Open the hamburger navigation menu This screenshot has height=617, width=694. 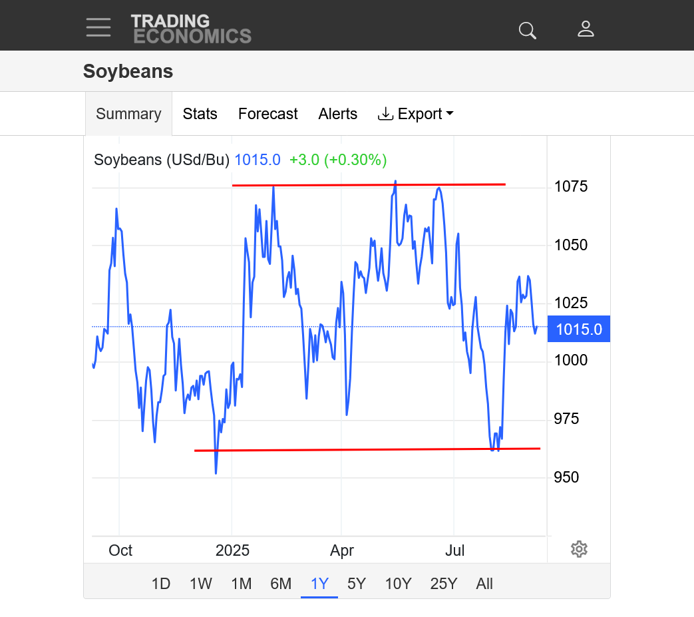pyautogui.click(x=98, y=27)
